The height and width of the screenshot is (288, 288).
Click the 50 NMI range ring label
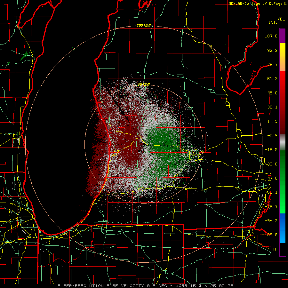tap(144, 85)
